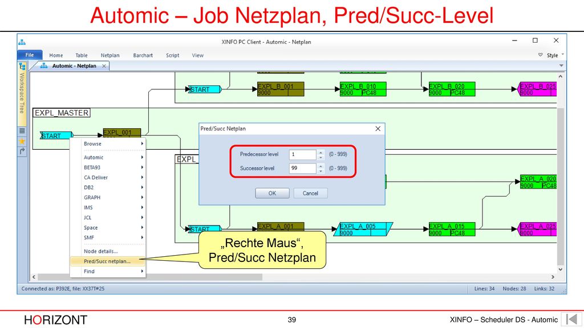584x328 pixels.
Task: Select the Netplan ribbon tab
Action: (110, 55)
